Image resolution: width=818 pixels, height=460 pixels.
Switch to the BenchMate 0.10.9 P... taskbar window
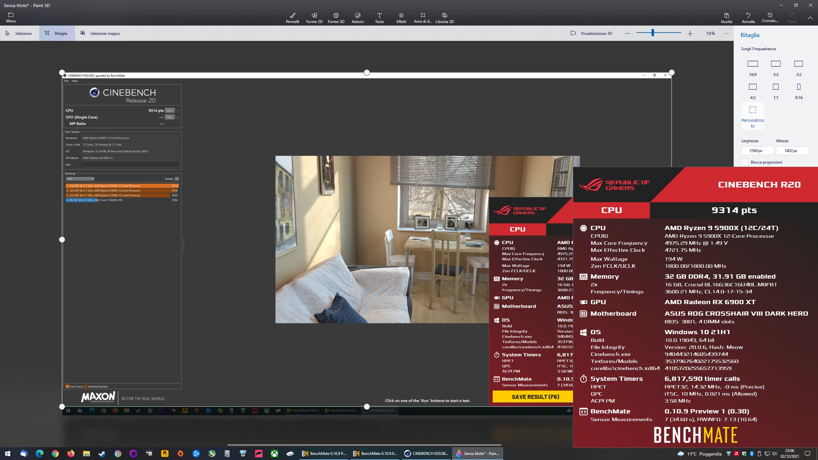(x=324, y=453)
